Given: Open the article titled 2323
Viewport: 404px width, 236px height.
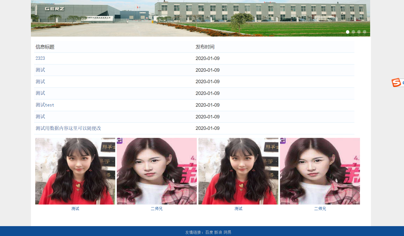Looking at the screenshot, I should coord(40,58).
